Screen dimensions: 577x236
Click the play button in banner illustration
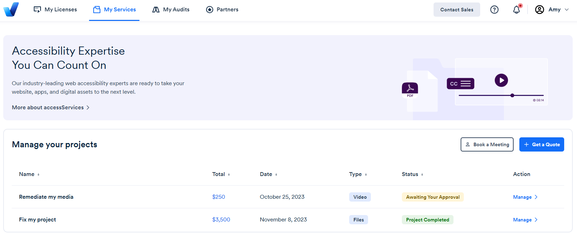(x=501, y=80)
